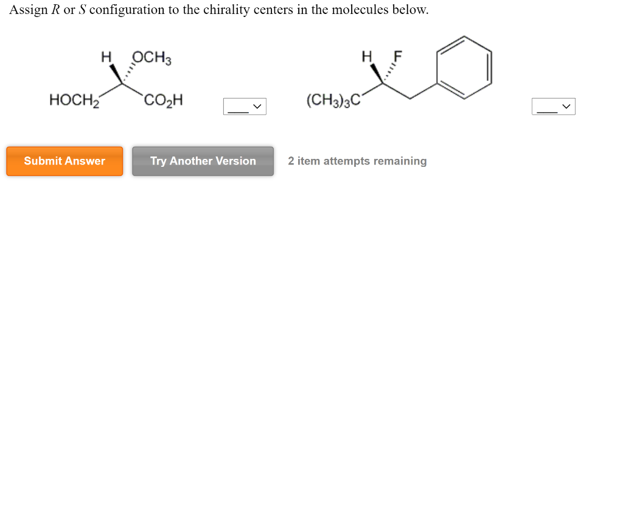Viewport: 623px width, 509px height.
Task: Click the CO2H group label
Action: (x=163, y=100)
